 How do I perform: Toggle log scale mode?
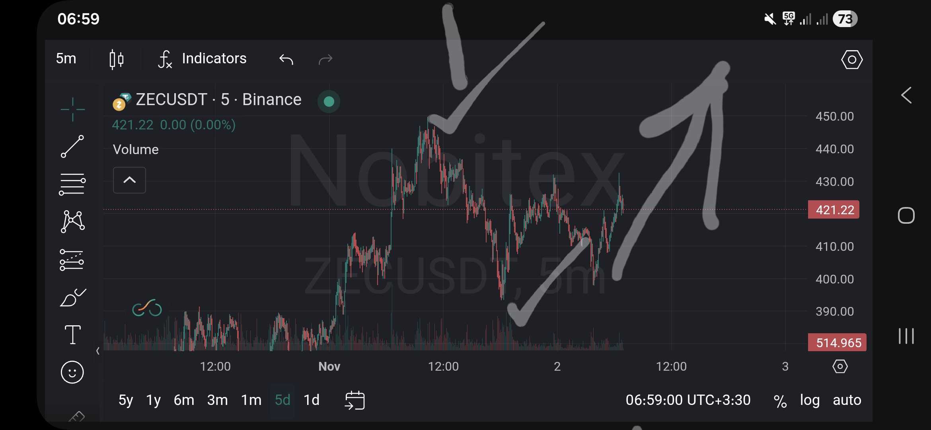(x=810, y=400)
